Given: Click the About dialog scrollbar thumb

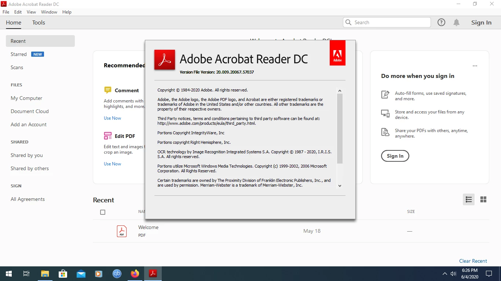Looking at the screenshot, I should (x=340, y=128).
